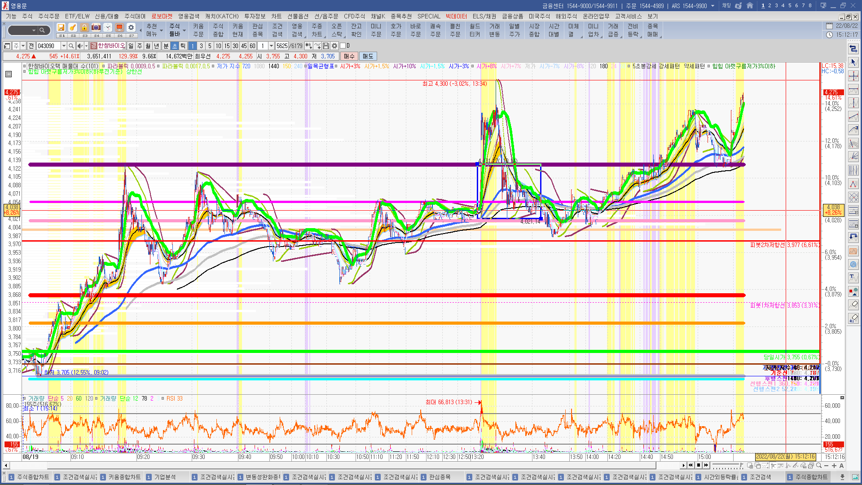The width and height of the screenshot is (862, 485).
Task: Click the 키움주문 toolbar button
Action: click(x=198, y=30)
